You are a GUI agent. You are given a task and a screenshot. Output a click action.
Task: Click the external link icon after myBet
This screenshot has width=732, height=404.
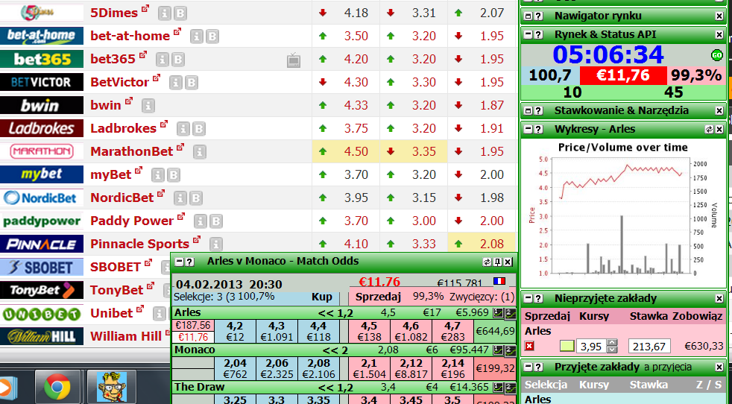tap(139, 171)
